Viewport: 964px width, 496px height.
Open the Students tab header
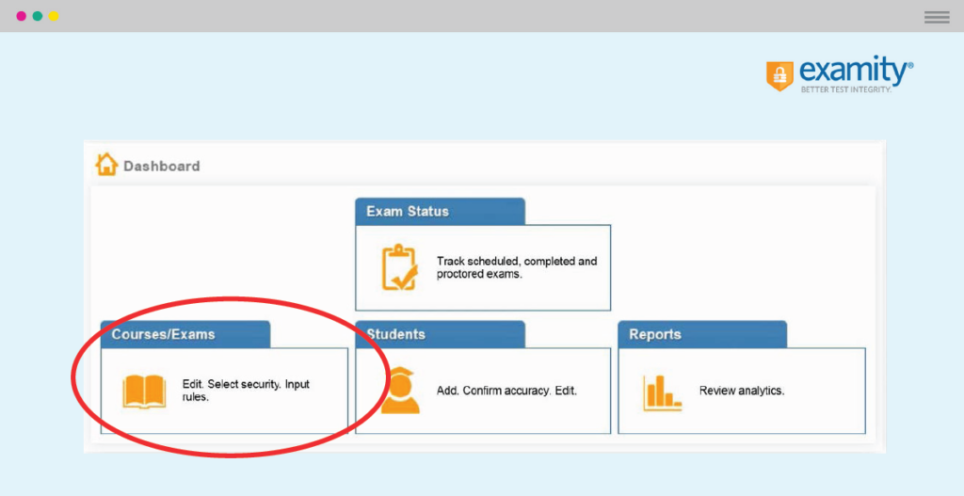click(x=441, y=334)
